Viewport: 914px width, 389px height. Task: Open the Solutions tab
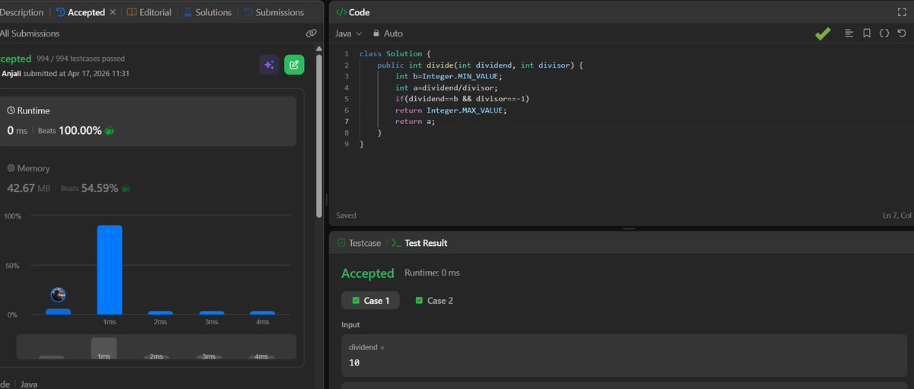click(x=207, y=12)
